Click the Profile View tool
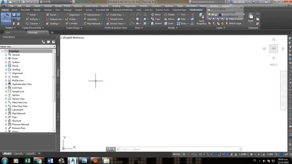The height and width of the screenshot is (164, 292). (x=115, y=15)
